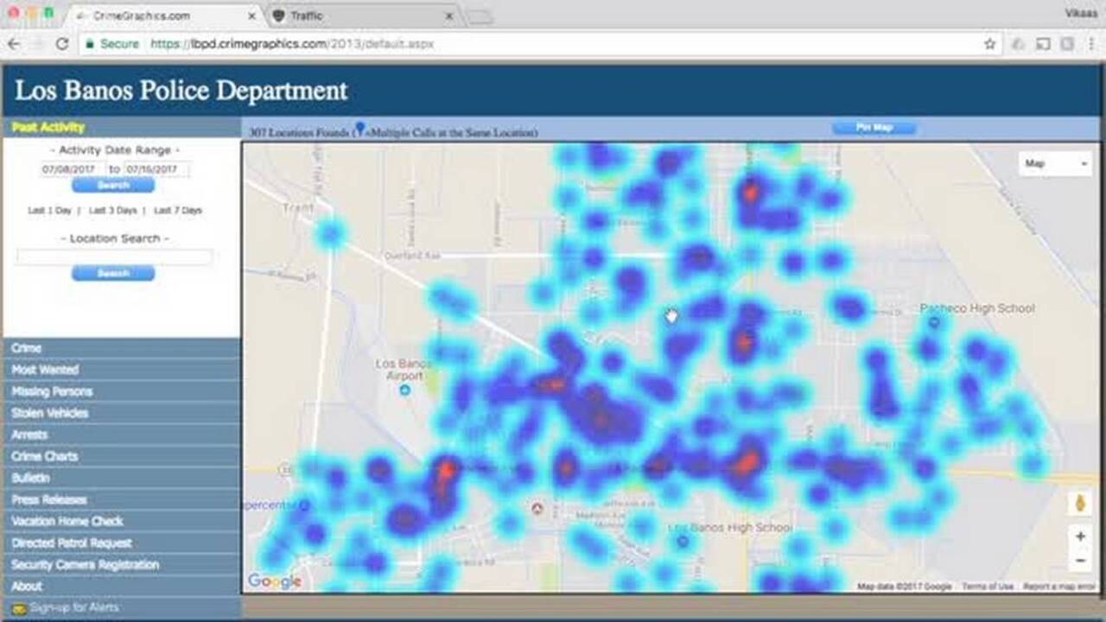Open the Most Wanted section
This screenshot has width=1106, height=622.
[x=121, y=370]
